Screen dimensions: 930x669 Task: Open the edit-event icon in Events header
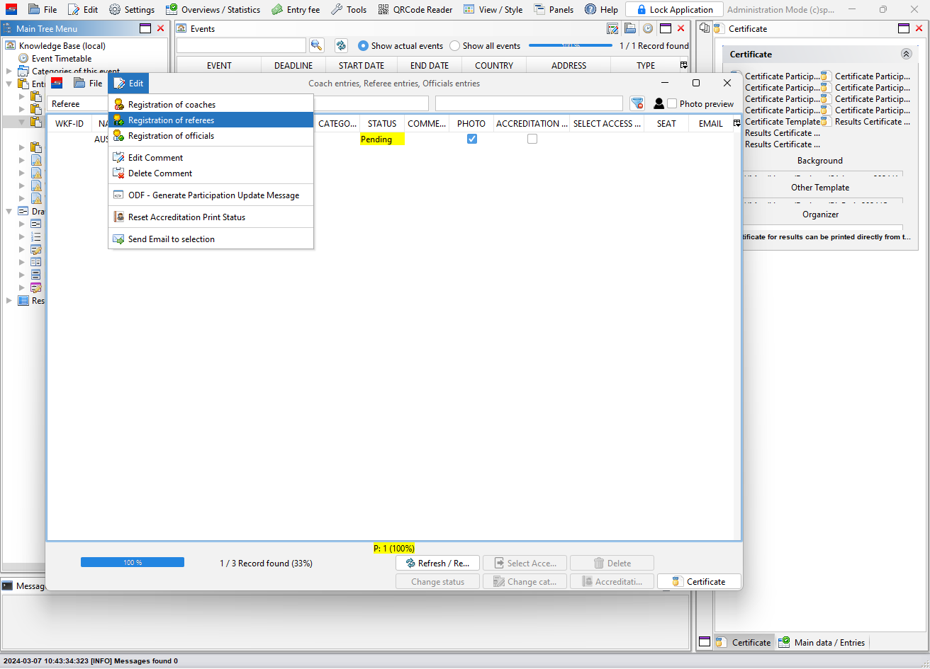(613, 28)
